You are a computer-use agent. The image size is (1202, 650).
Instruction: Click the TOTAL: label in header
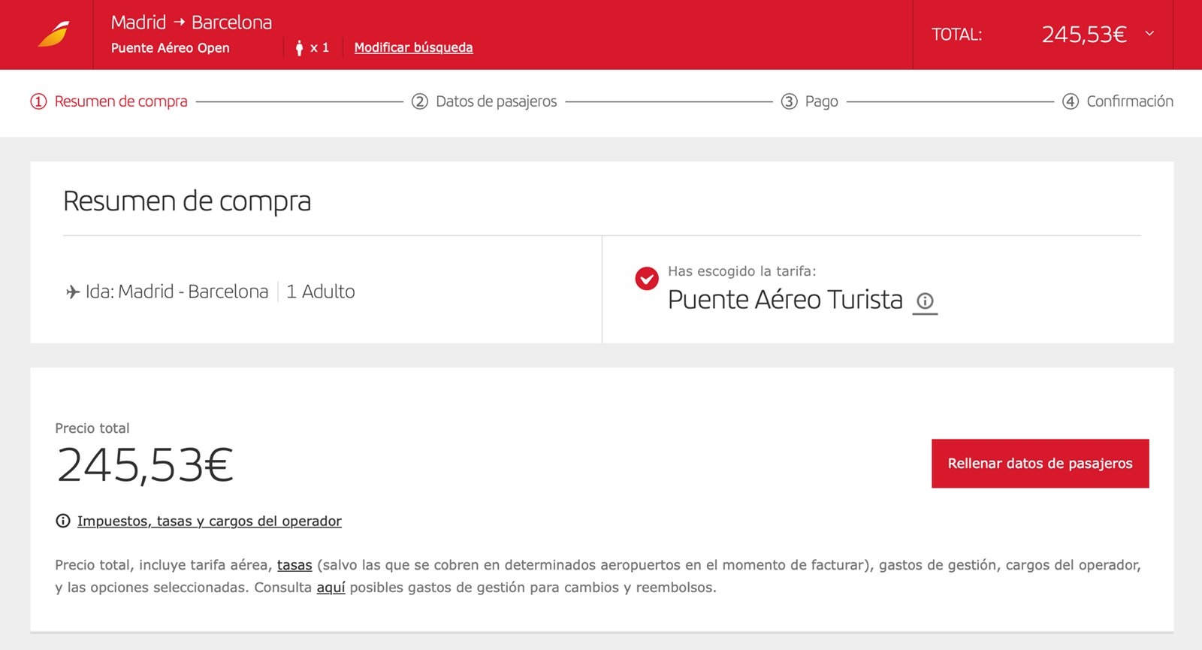pos(957,35)
